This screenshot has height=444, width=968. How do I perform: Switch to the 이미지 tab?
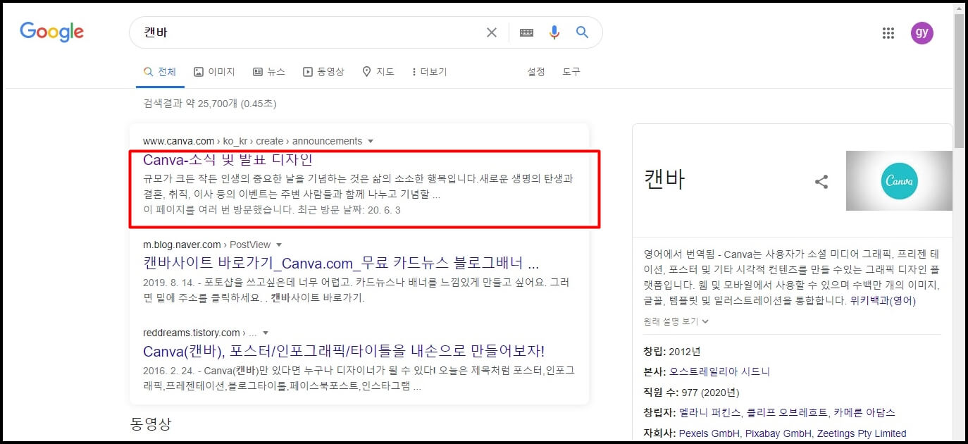pos(214,72)
